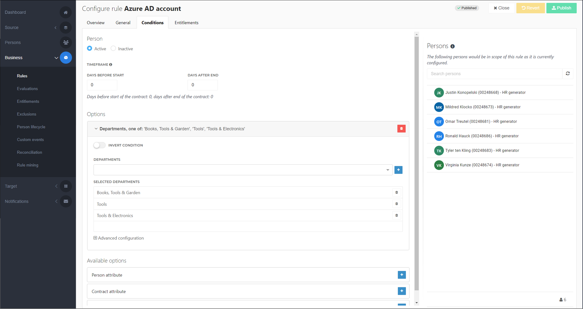Click the Days Before Start field
The width and height of the screenshot is (583, 309).
click(x=102, y=85)
